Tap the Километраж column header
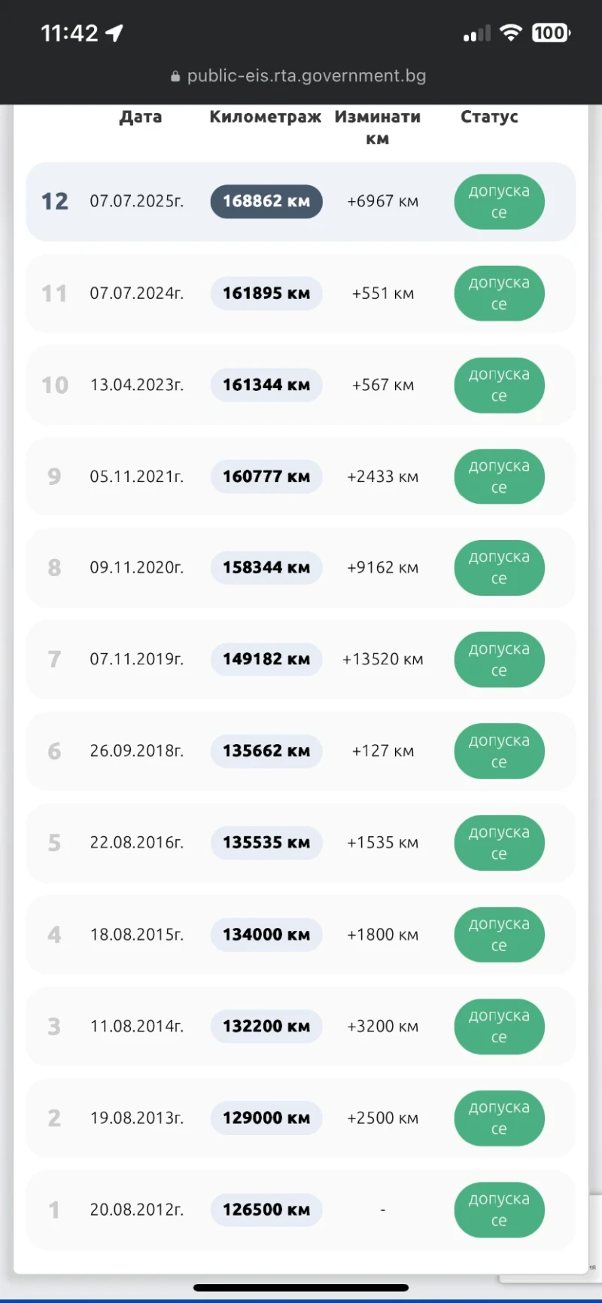 tap(265, 117)
